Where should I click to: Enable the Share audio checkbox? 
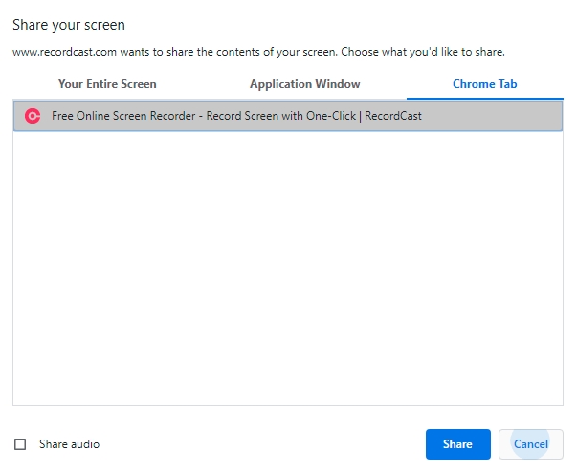(20, 444)
